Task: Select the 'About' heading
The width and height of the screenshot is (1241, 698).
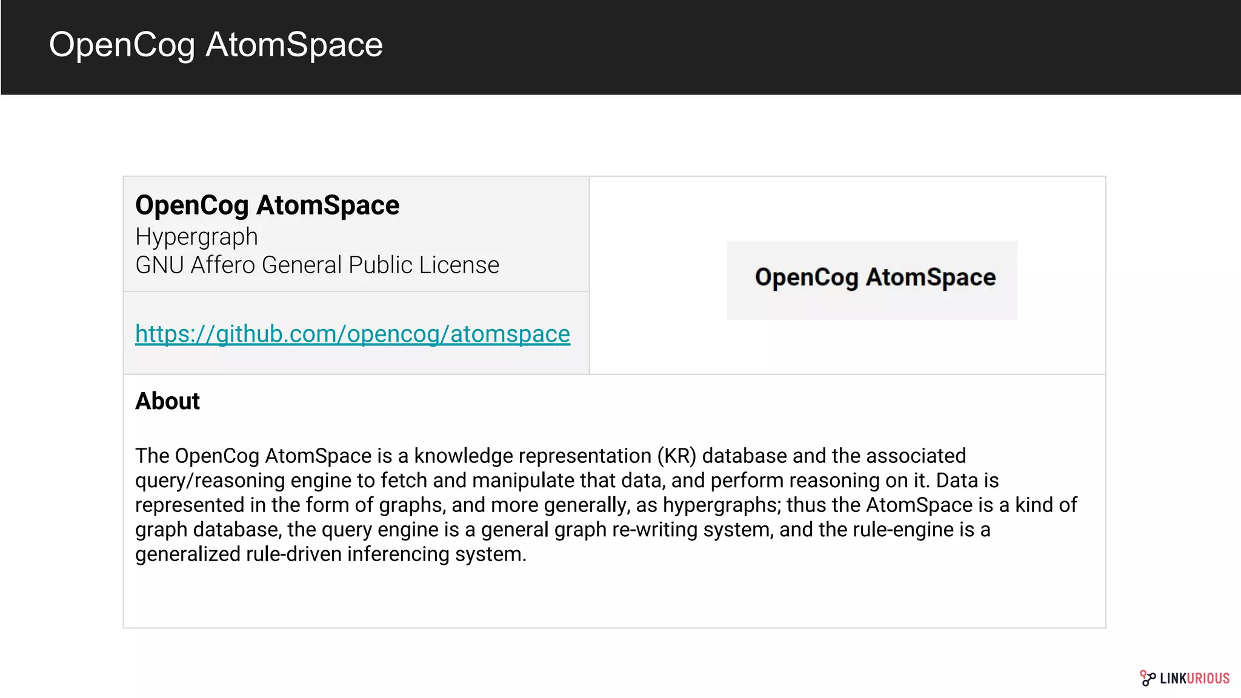Action: click(x=167, y=401)
